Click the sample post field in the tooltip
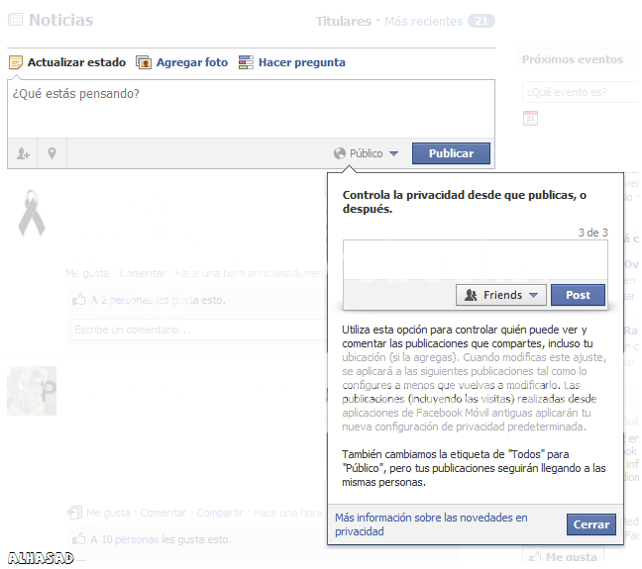 476,259
